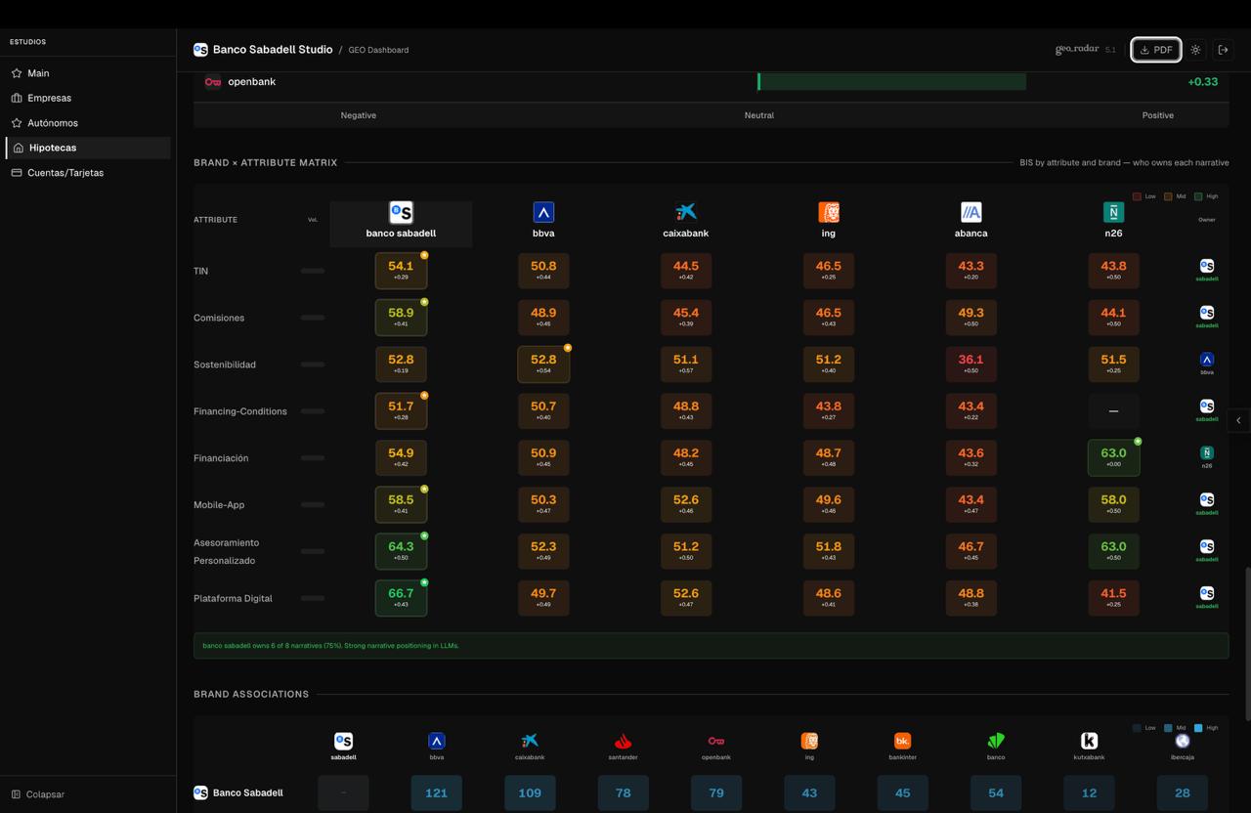
Task: Click the CaixaBank star logo column header
Action: coord(686,212)
